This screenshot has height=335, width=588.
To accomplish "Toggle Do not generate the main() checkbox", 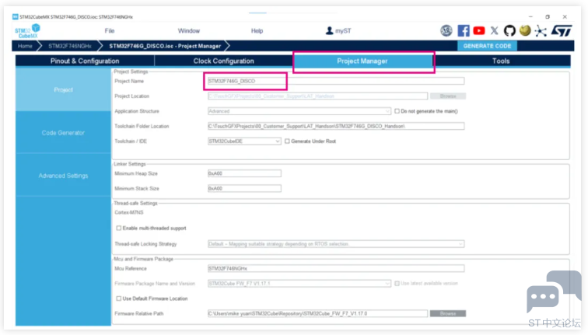I will pyautogui.click(x=397, y=111).
